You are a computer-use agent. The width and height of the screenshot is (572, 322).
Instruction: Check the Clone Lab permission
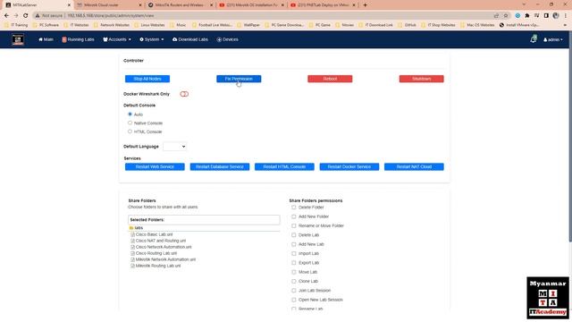tap(294, 281)
